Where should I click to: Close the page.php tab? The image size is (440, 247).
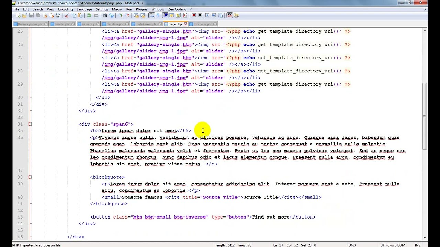coord(185,24)
